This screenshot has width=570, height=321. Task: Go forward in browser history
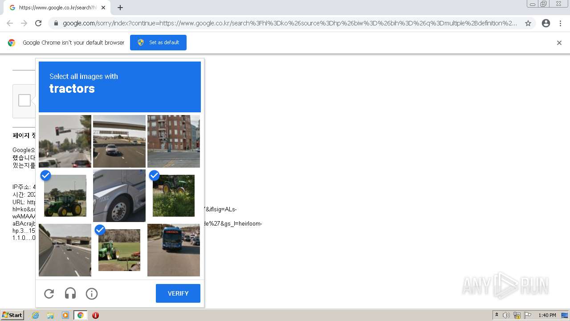tap(24, 23)
